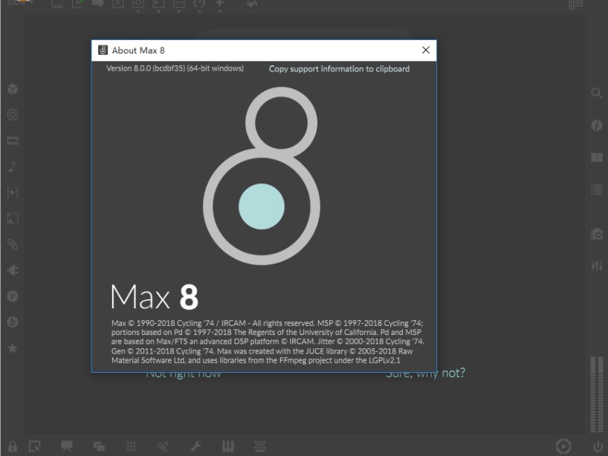Click the Global Transport play icon
608x456 pixels.
tap(563, 446)
